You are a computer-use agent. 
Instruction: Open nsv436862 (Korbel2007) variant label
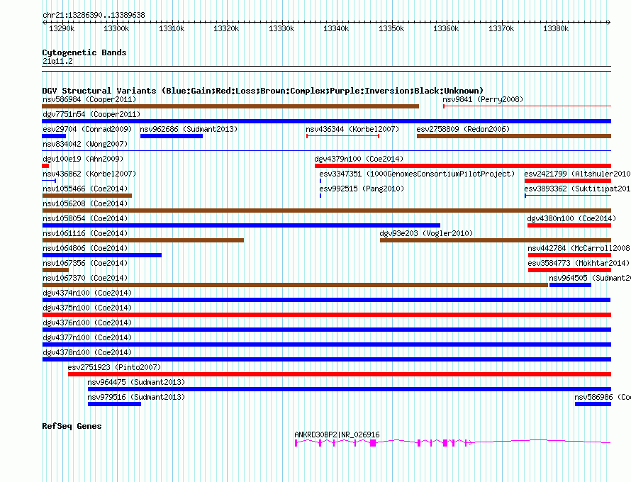(89, 174)
